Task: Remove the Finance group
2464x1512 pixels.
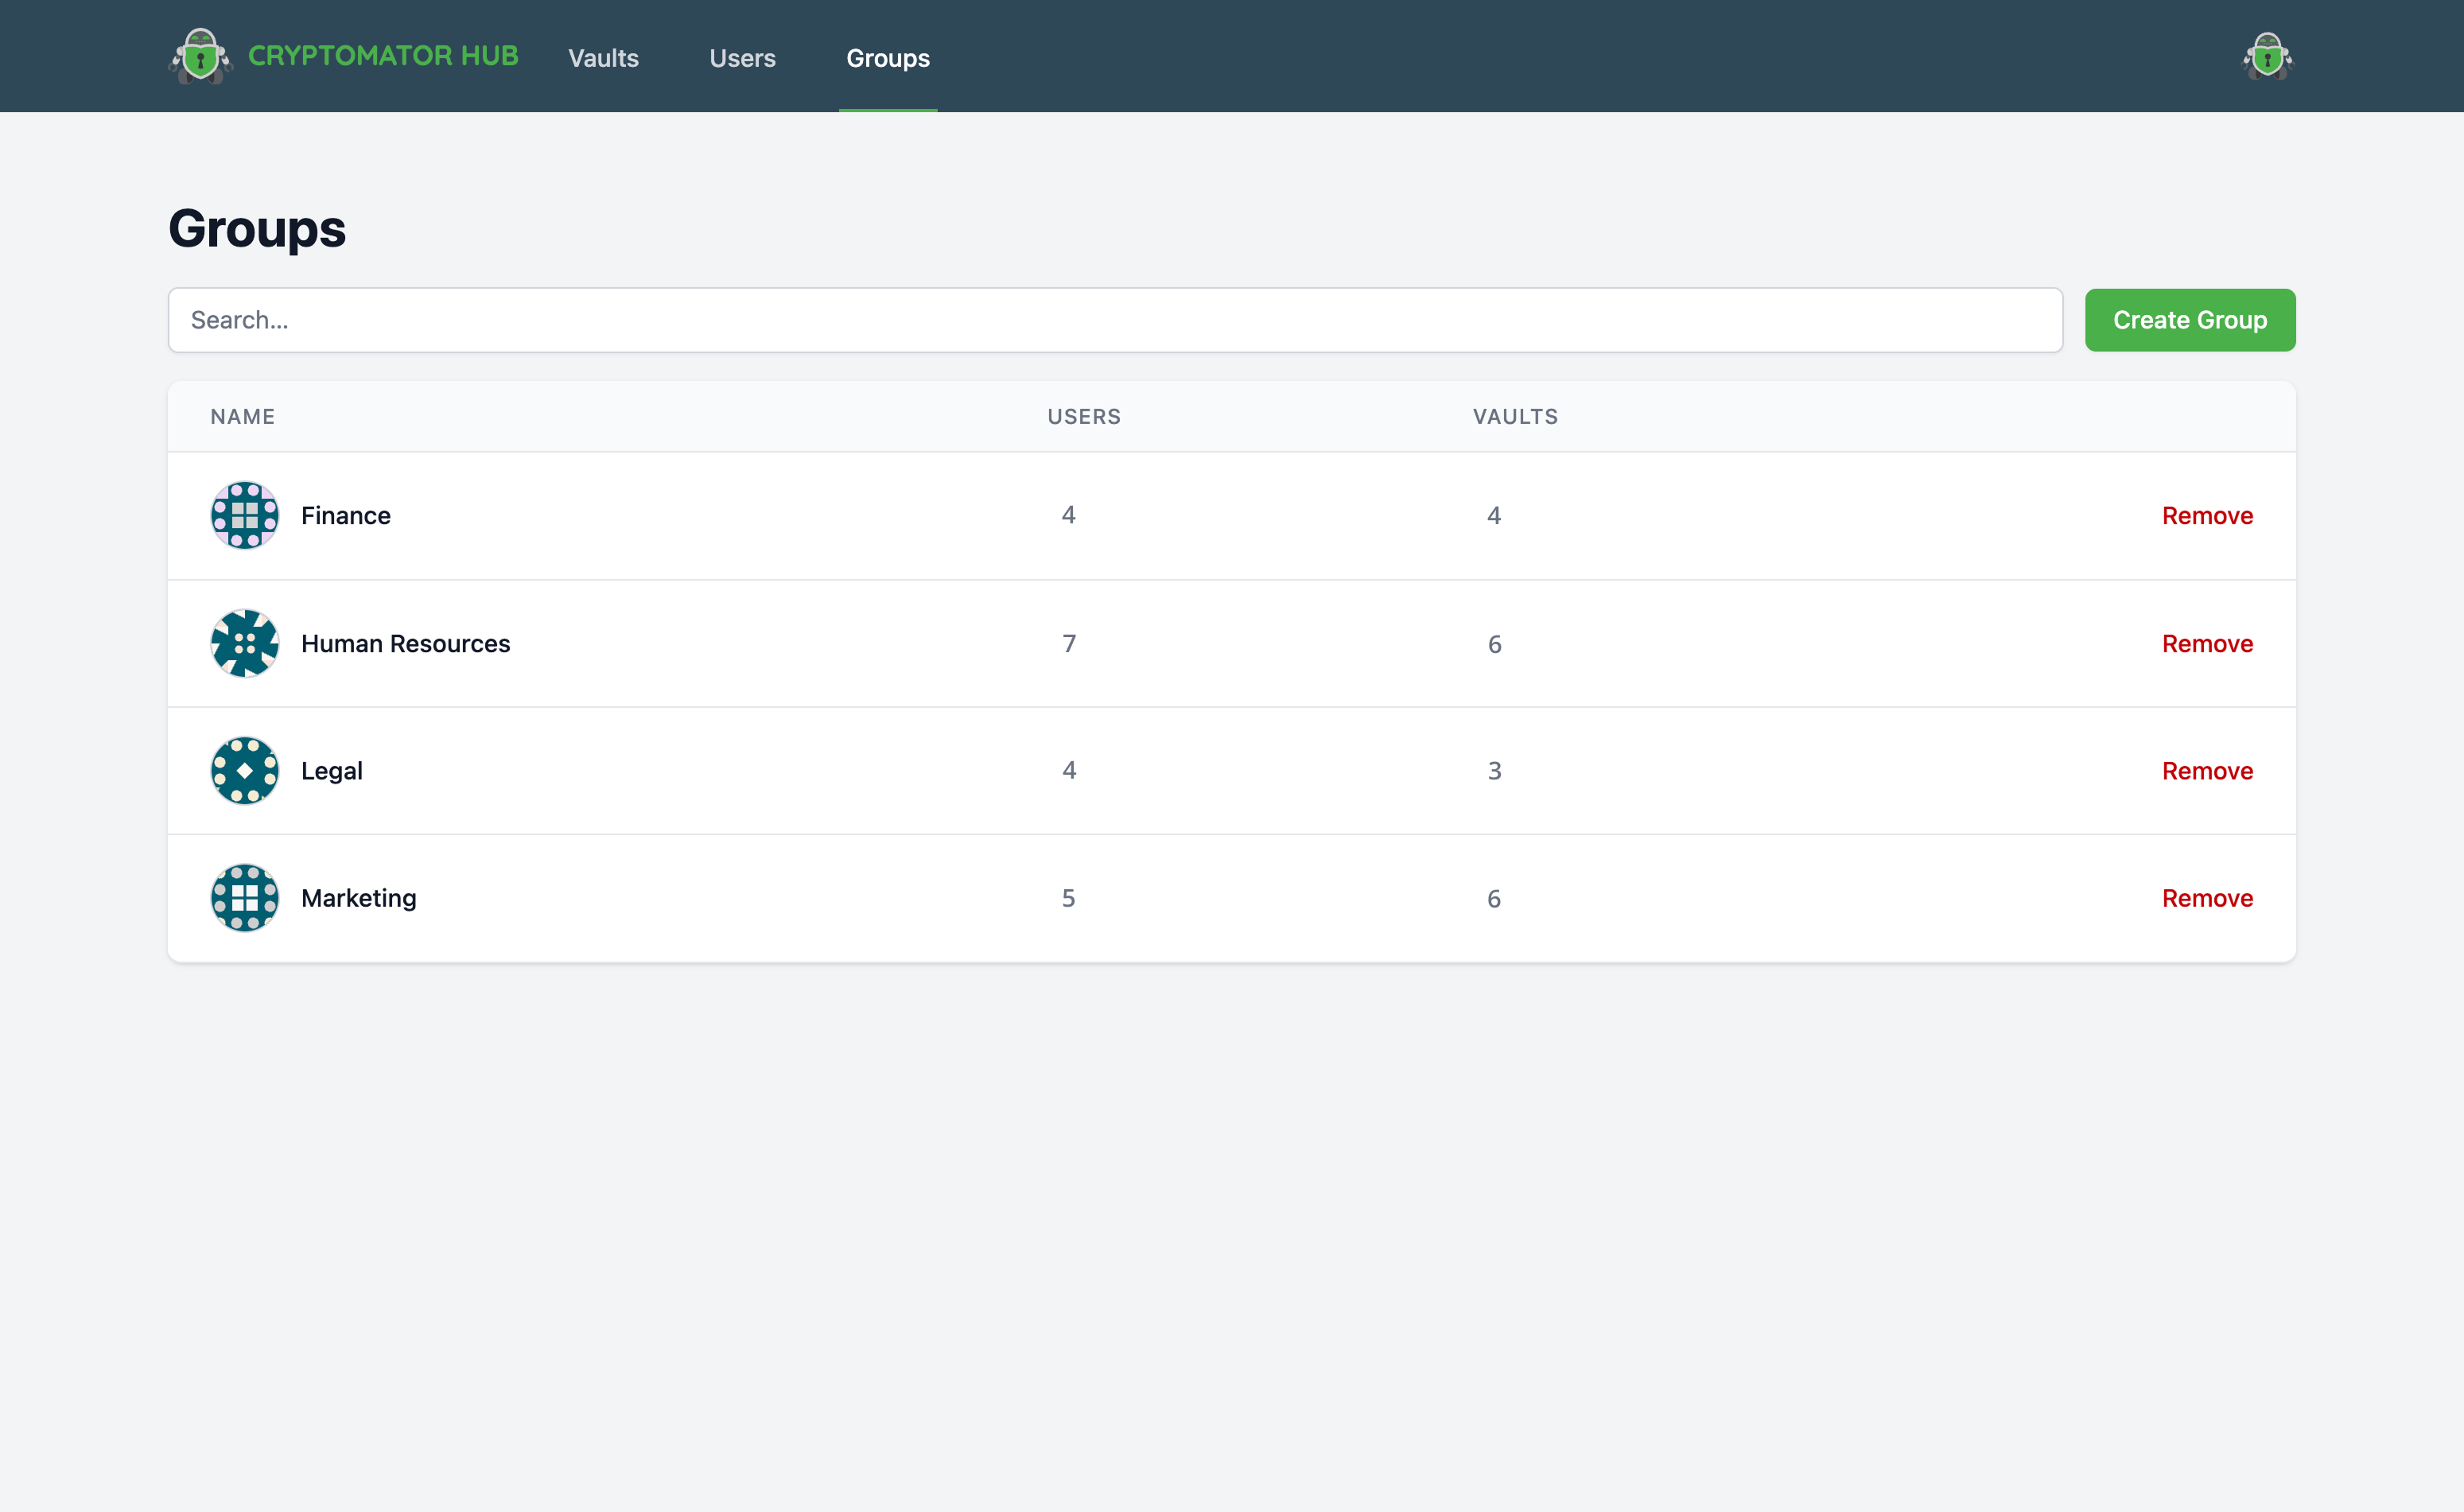Action: (x=2206, y=516)
